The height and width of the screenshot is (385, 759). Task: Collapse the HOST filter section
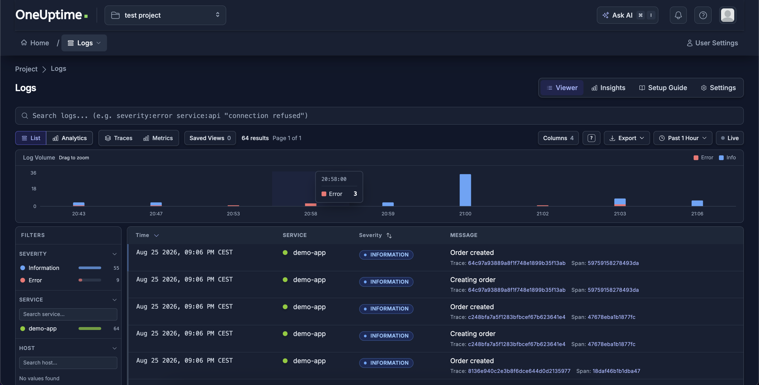pos(114,348)
